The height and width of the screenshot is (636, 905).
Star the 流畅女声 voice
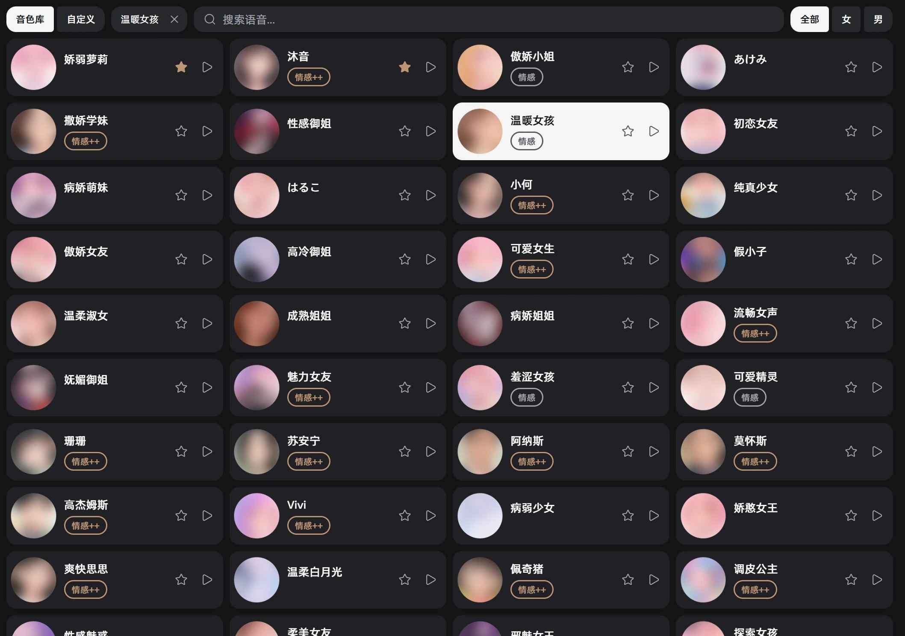pyautogui.click(x=851, y=323)
